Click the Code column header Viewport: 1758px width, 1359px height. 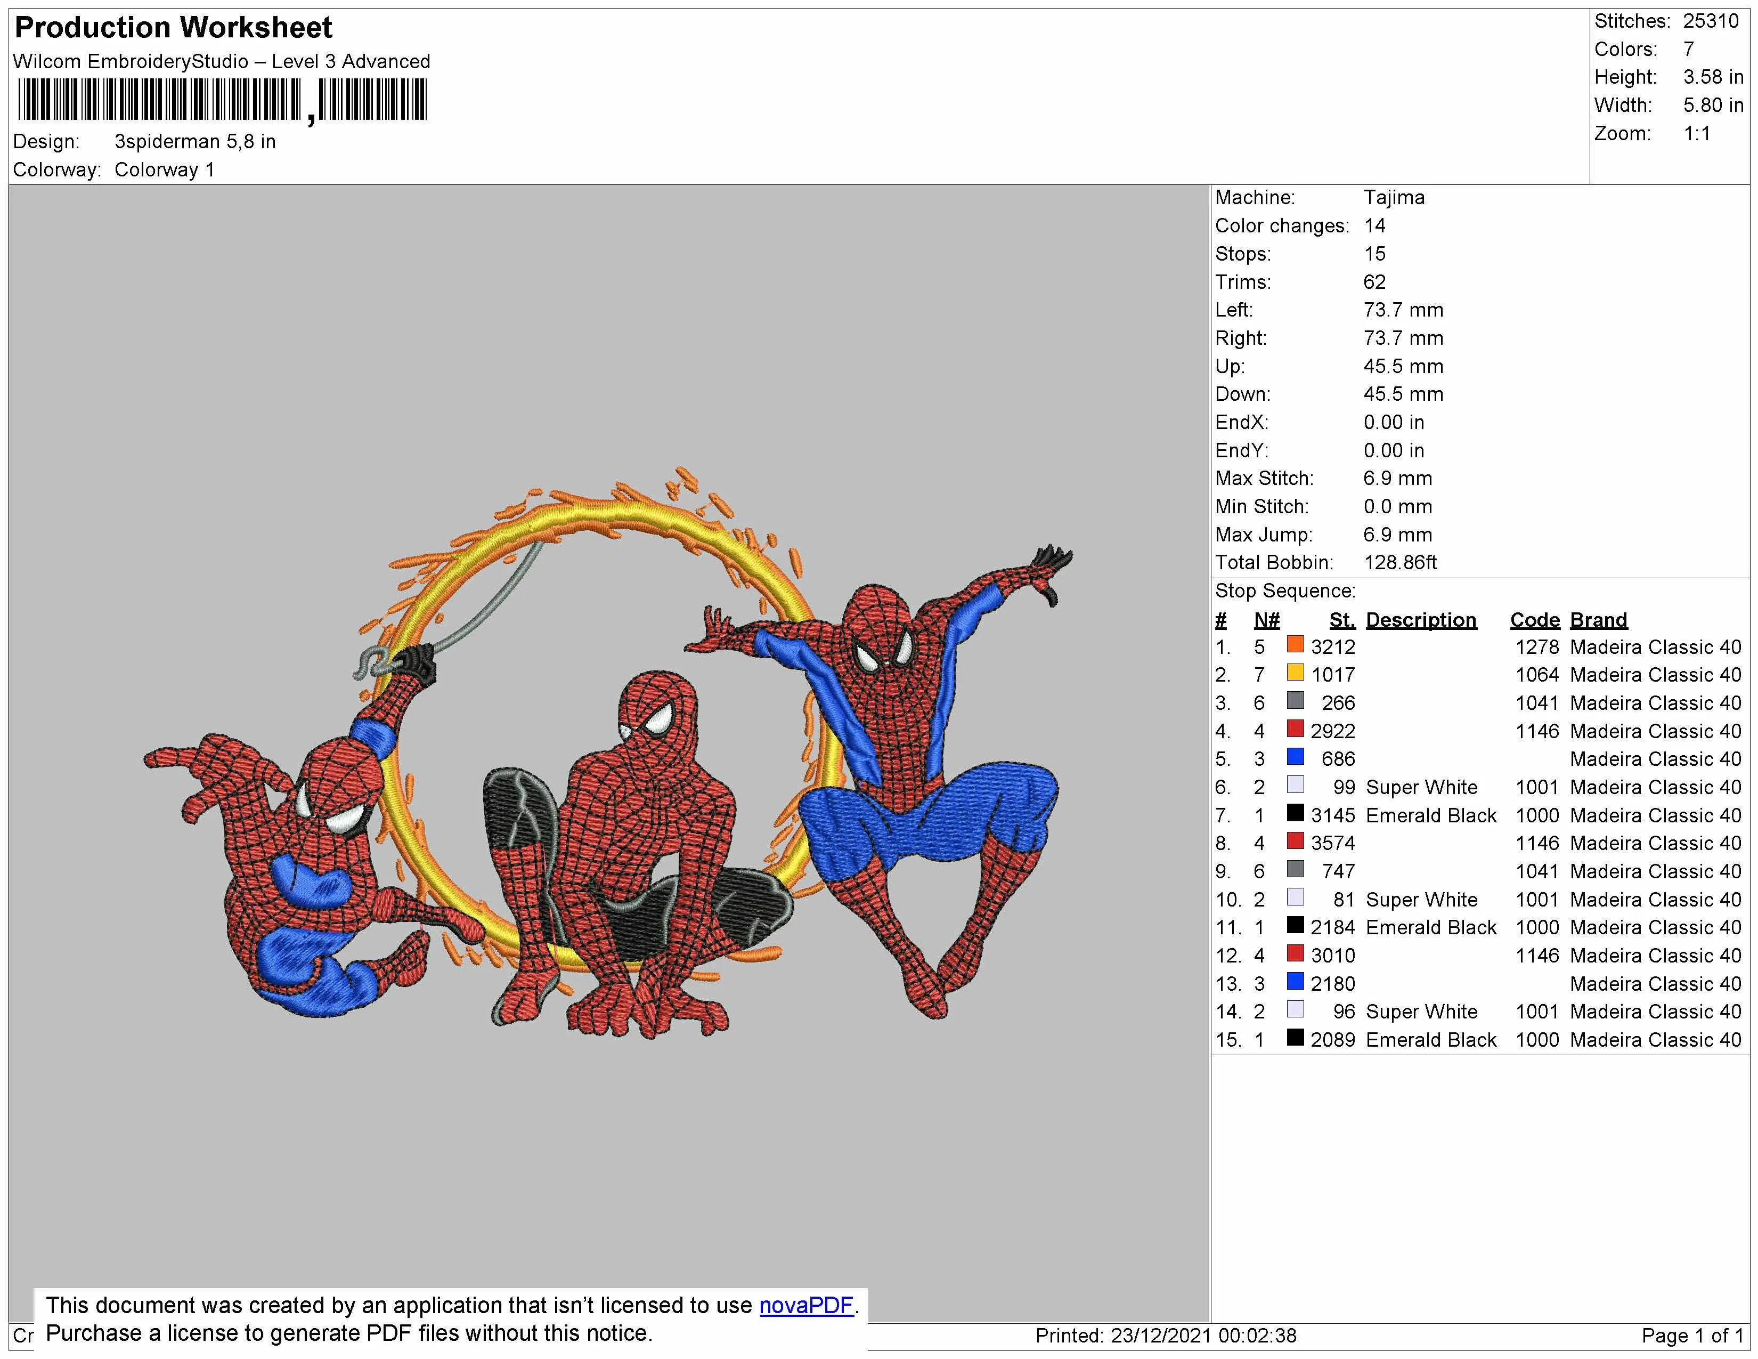(1535, 620)
